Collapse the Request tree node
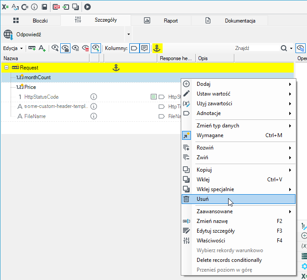This screenshot has height=280, width=307. [6, 68]
